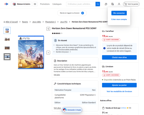This screenshot has width=144, height=115.
Task: Click the 1 acheté promo badge under Livraison
Action: click(111, 75)
